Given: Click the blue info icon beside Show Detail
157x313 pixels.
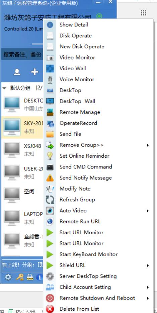Looking at the screenshot, I should click(50, 25).
